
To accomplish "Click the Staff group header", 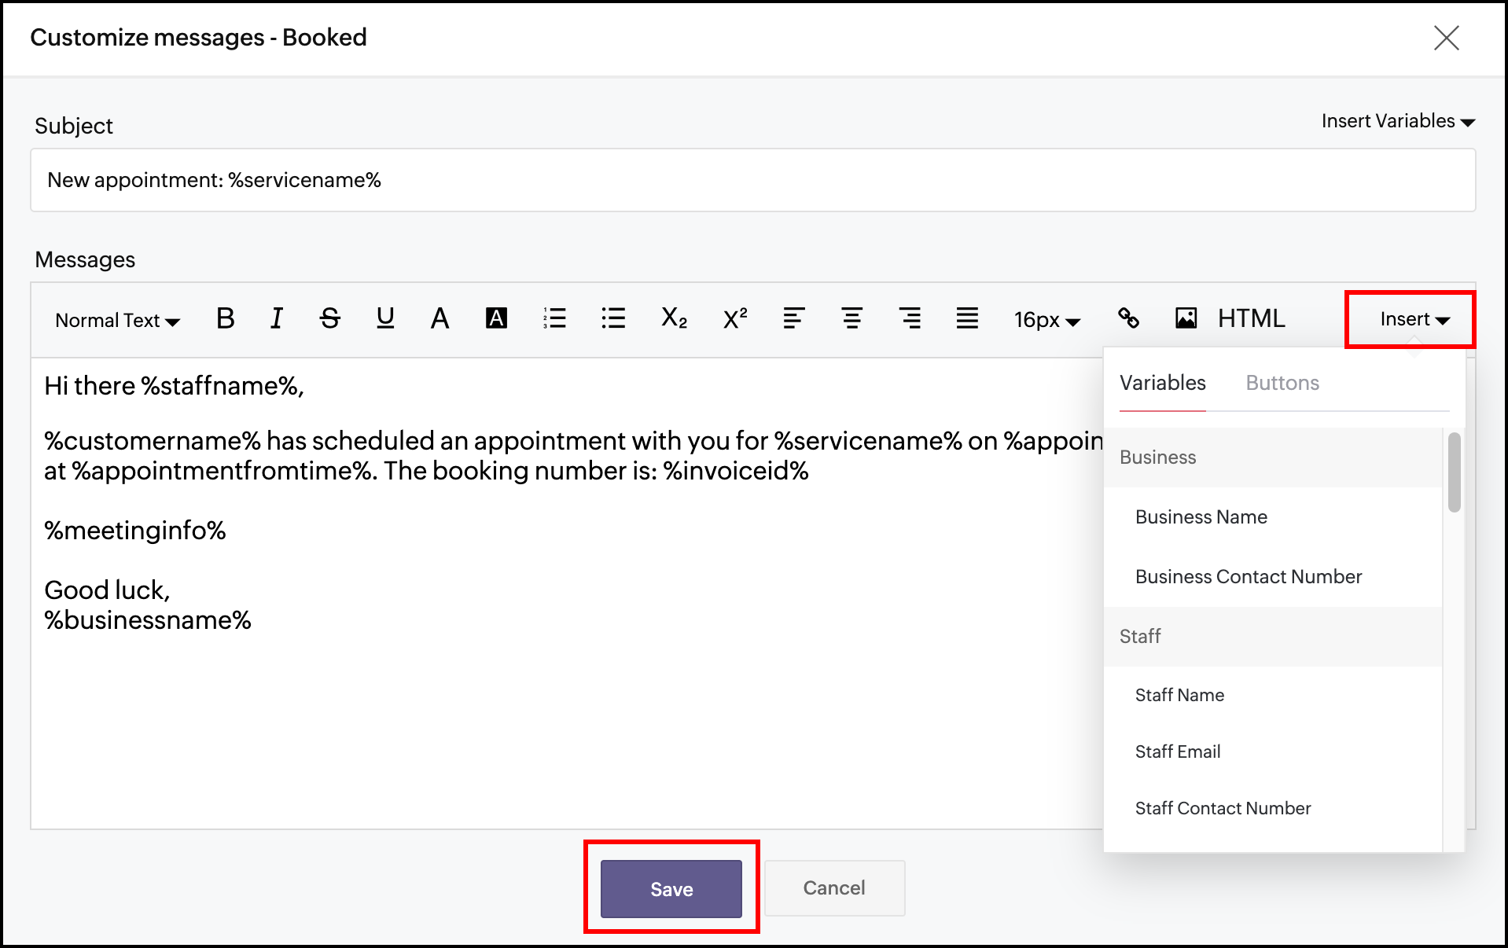I will (1273, 637).
